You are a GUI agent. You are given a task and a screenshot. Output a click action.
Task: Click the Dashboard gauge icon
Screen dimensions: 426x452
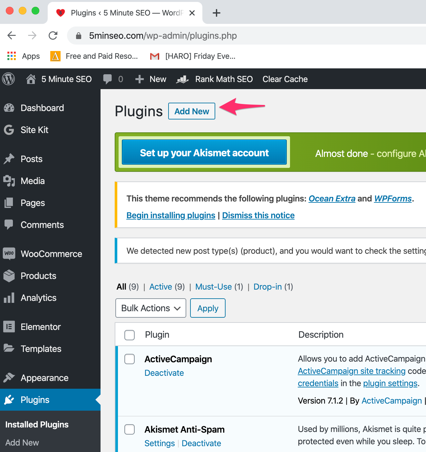pos(9,108)
